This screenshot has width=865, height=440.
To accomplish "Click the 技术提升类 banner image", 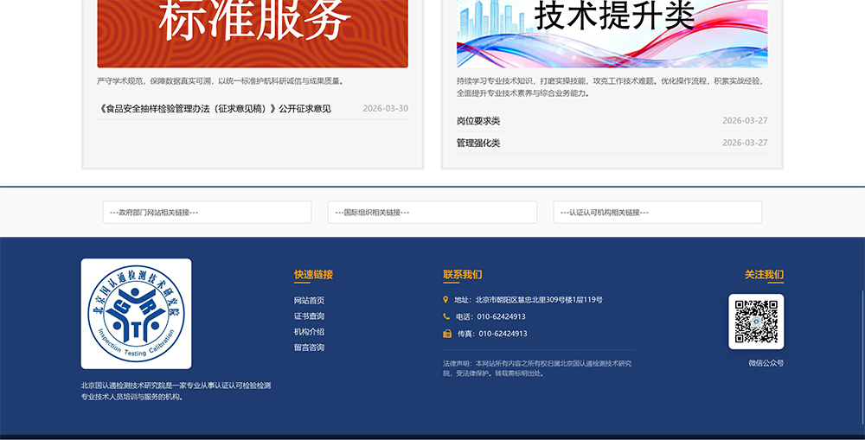I will tap(612, 34).
